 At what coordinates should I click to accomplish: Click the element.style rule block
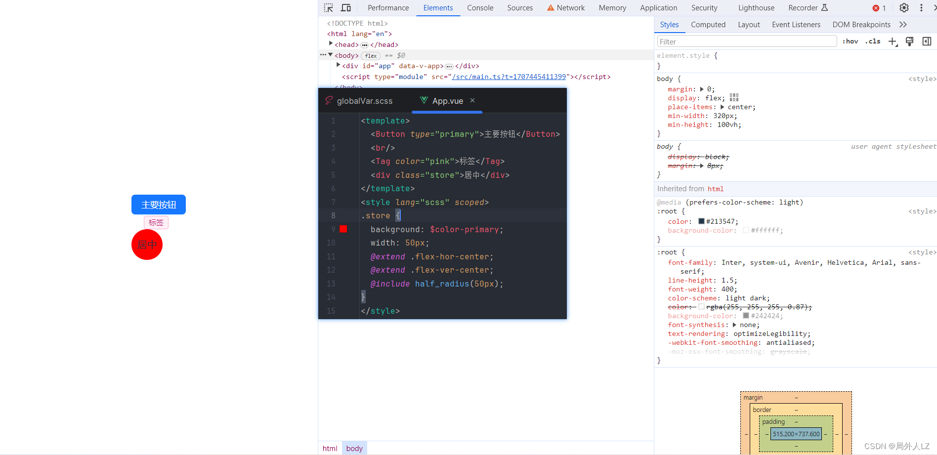796,61
